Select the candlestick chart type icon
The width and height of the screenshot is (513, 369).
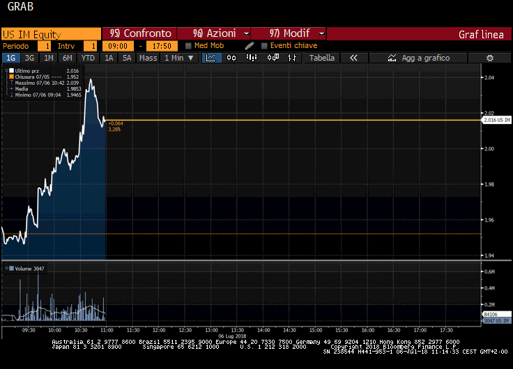point(231,58)
